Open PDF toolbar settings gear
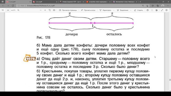Image resolution: width=171 pixels, height=96 pixels. 166,10
